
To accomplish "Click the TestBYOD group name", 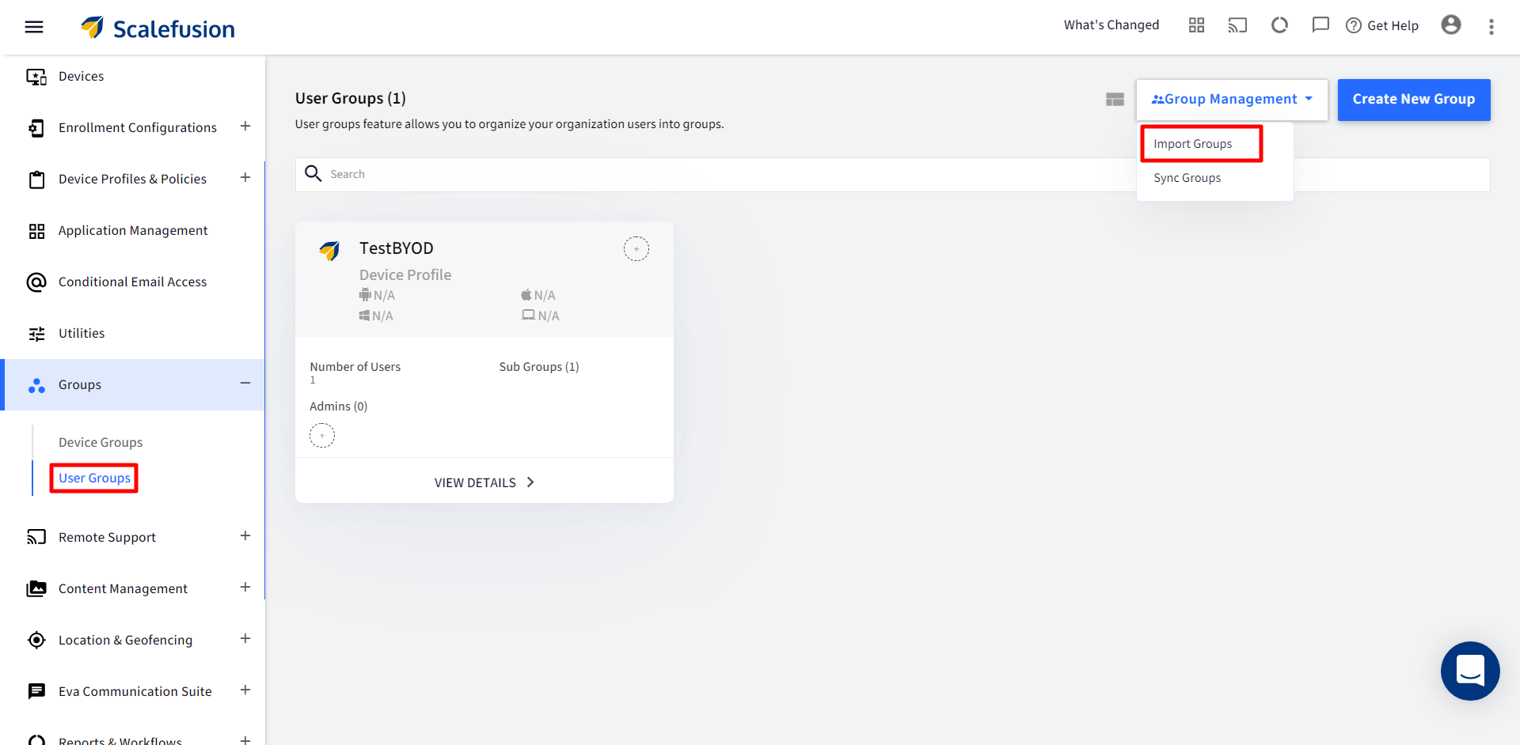I will 397,248.
